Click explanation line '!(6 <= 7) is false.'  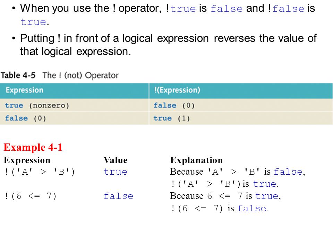coord(220,208)
